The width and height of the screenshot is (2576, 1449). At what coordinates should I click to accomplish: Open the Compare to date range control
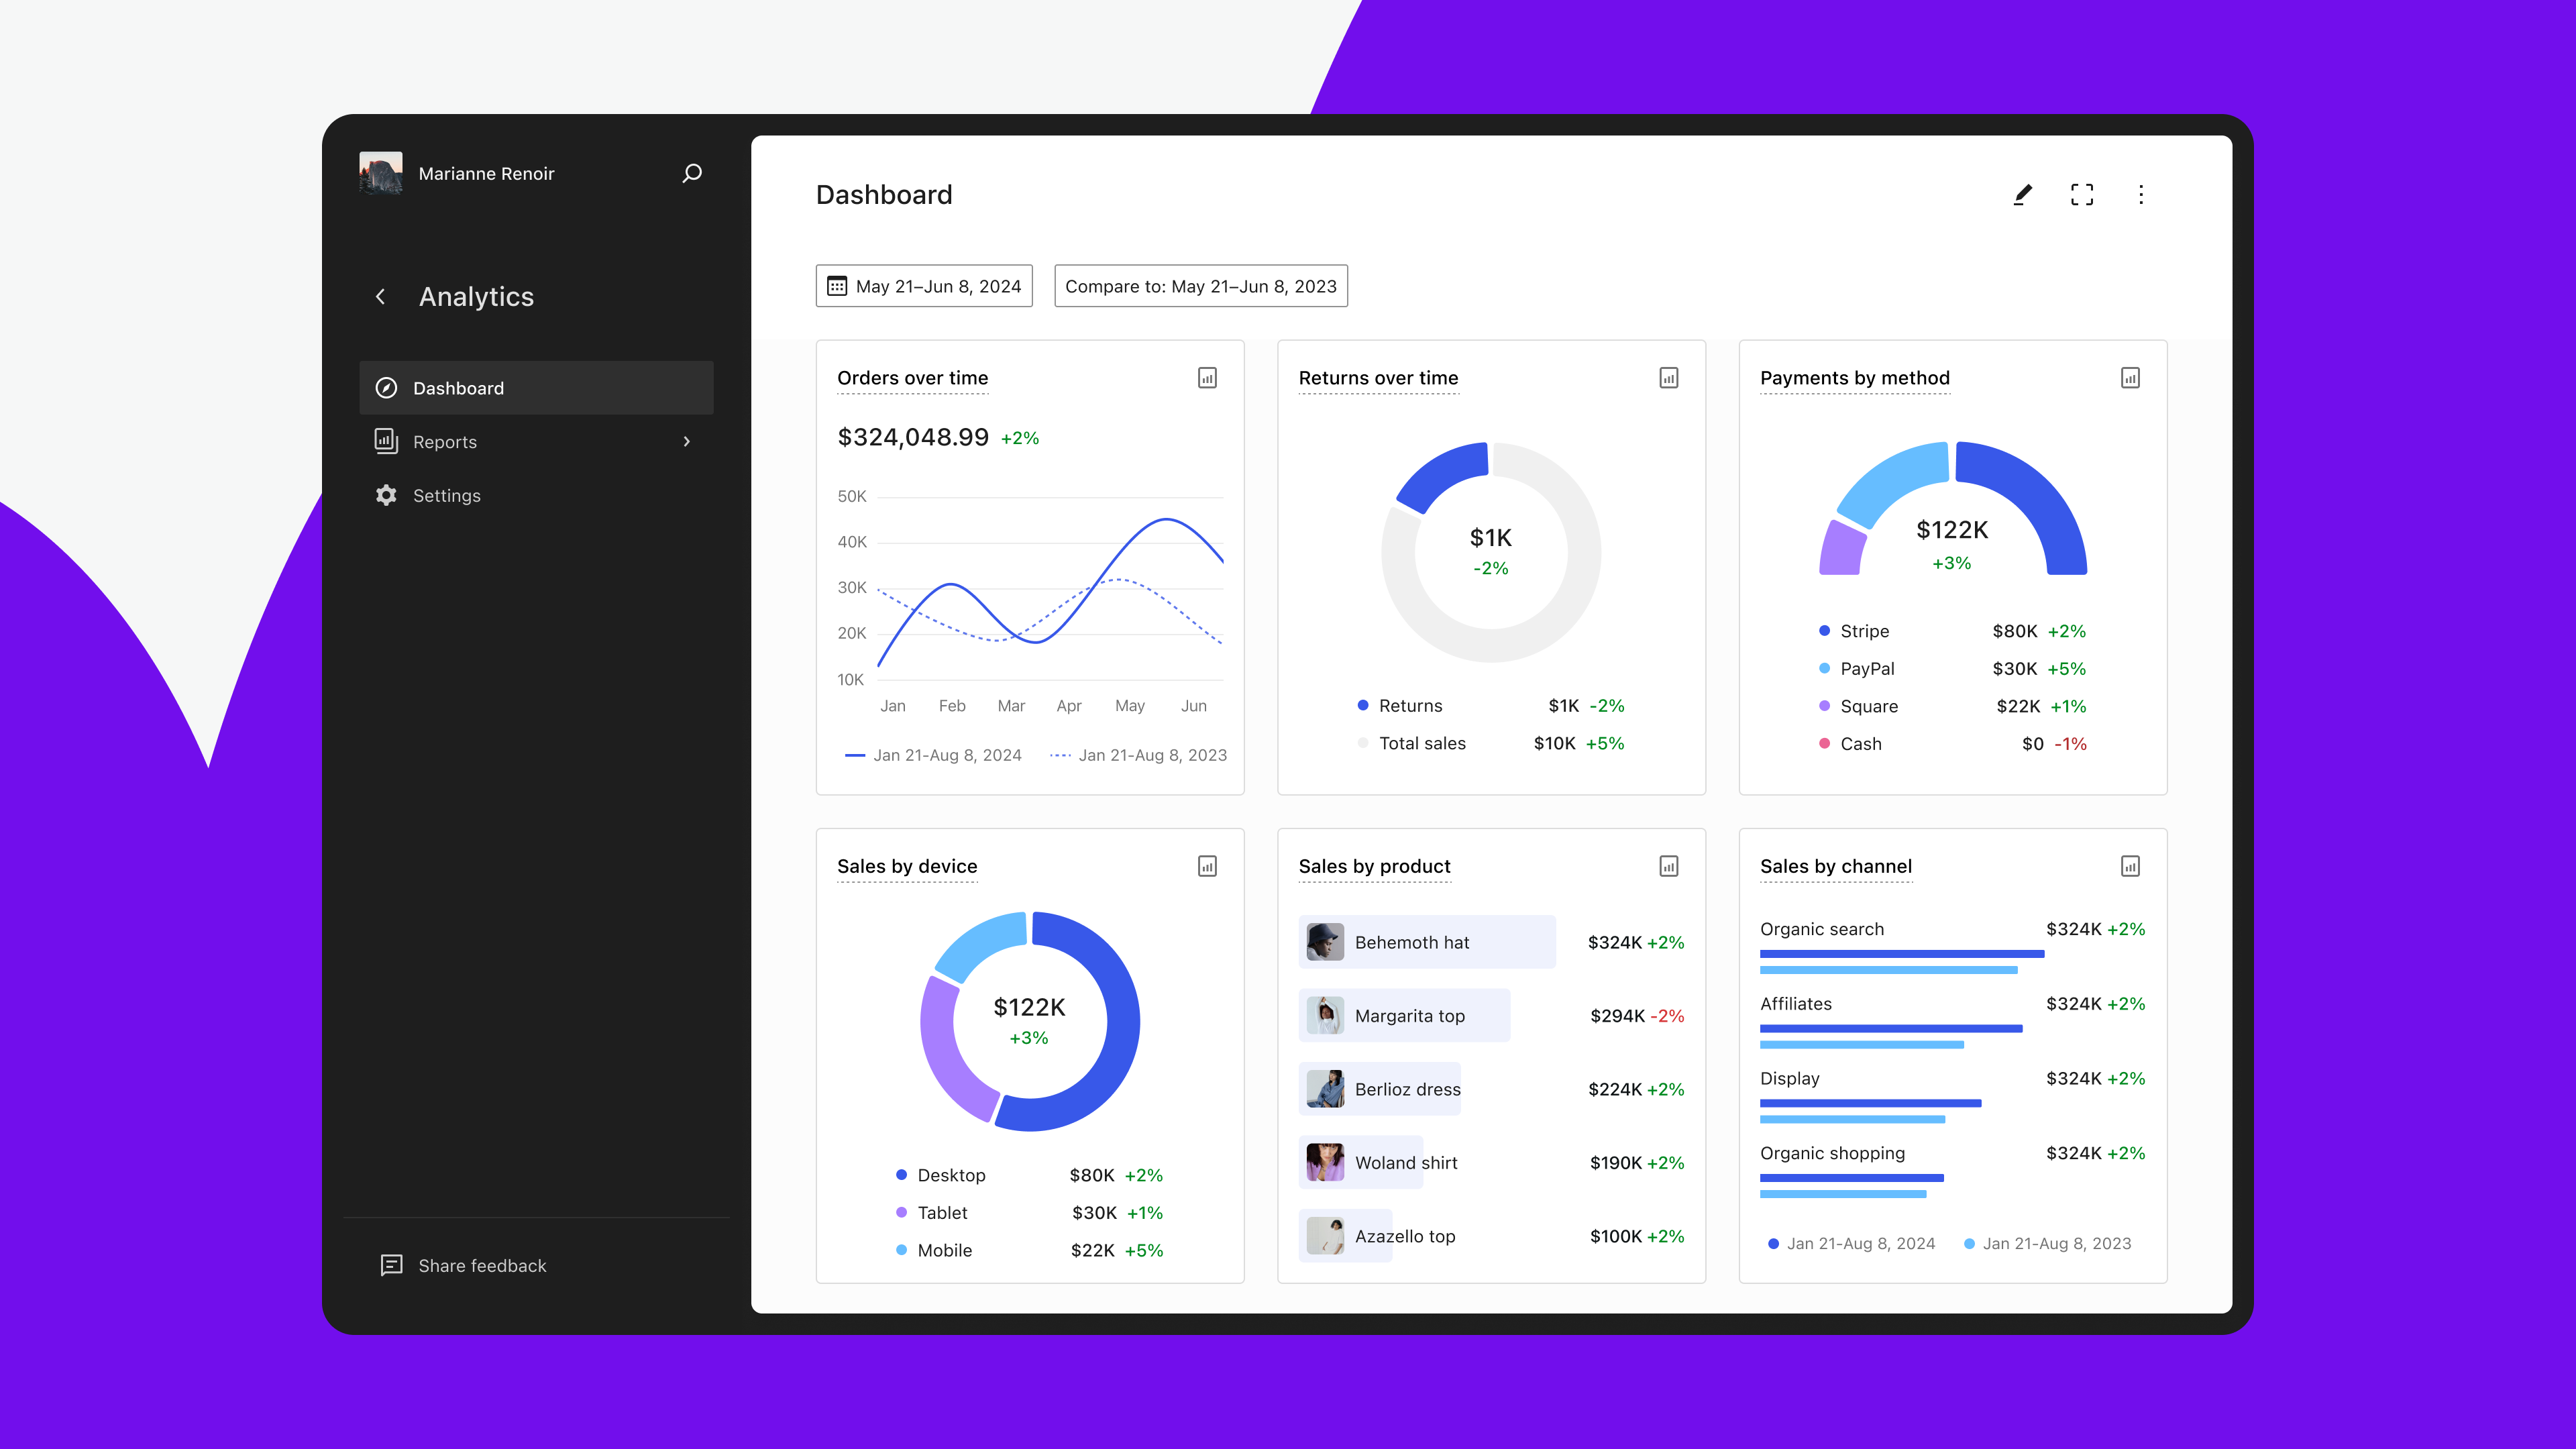(1200, 286)
